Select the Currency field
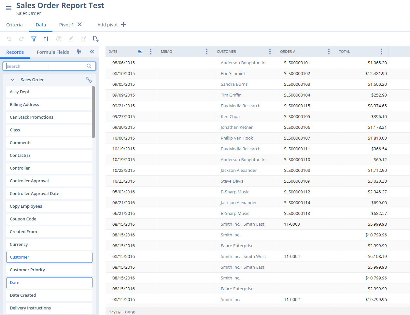 (x=49, y=245)
